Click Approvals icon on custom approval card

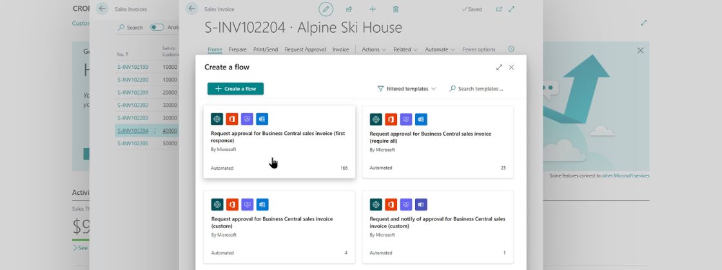coord(248,204)
